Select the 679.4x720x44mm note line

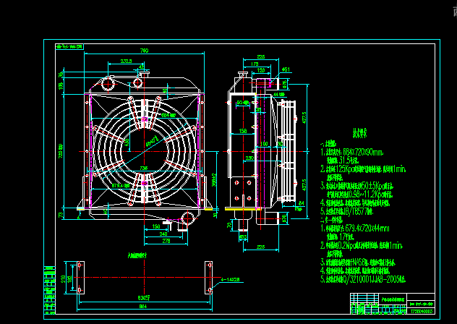[355, 228]
